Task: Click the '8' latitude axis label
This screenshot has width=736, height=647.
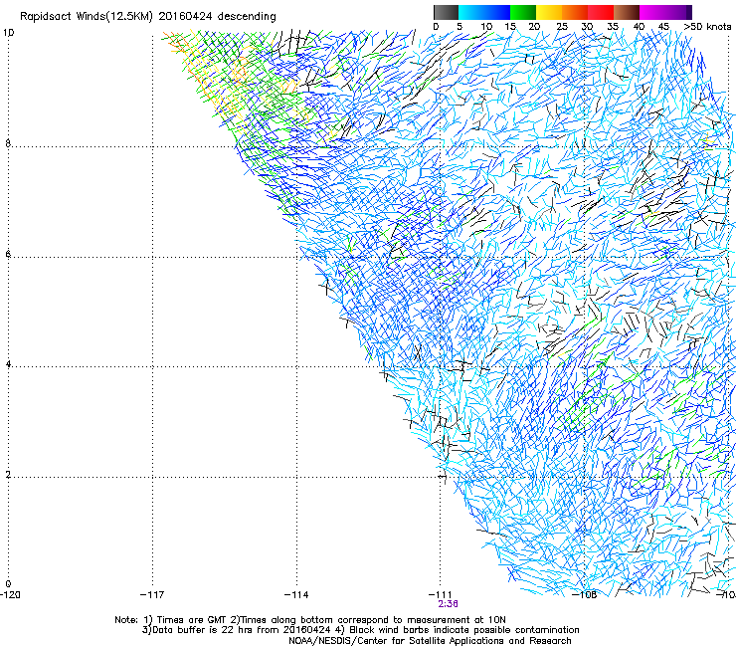Action: coord(8,143)
